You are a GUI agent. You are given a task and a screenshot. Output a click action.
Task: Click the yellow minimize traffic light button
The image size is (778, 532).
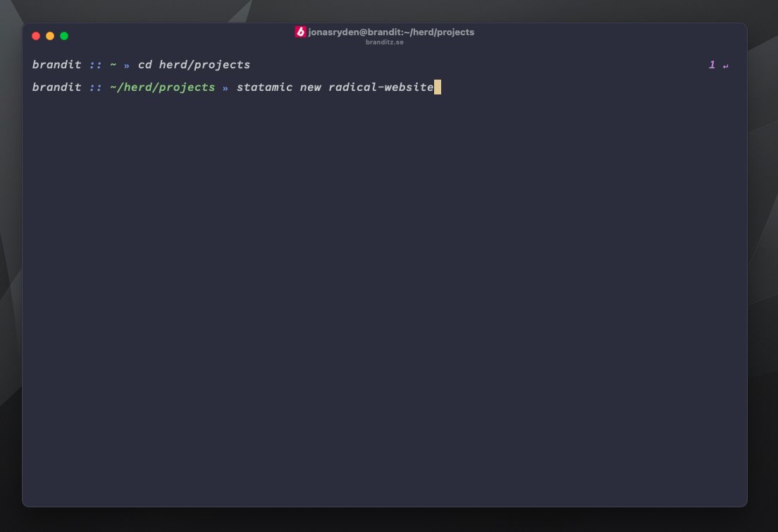pos(50,35)
